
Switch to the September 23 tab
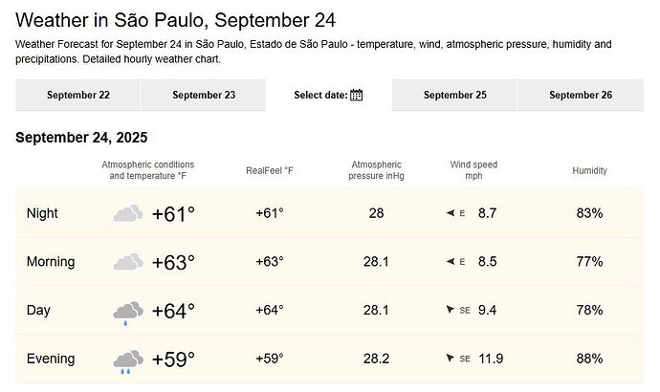point(204,95)
